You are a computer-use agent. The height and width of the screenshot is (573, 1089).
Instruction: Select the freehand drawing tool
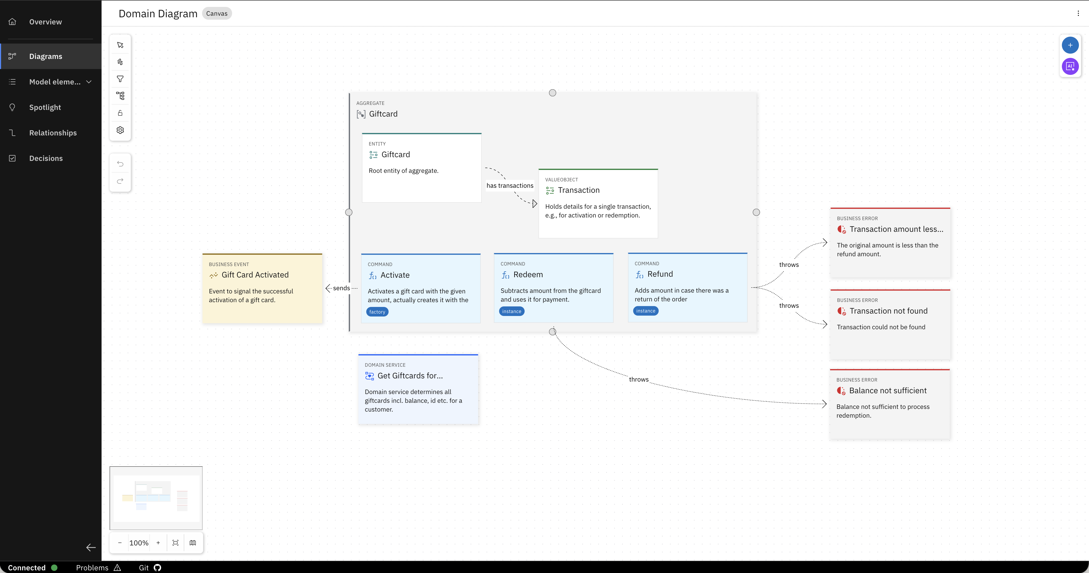click(x=120, y=62)
